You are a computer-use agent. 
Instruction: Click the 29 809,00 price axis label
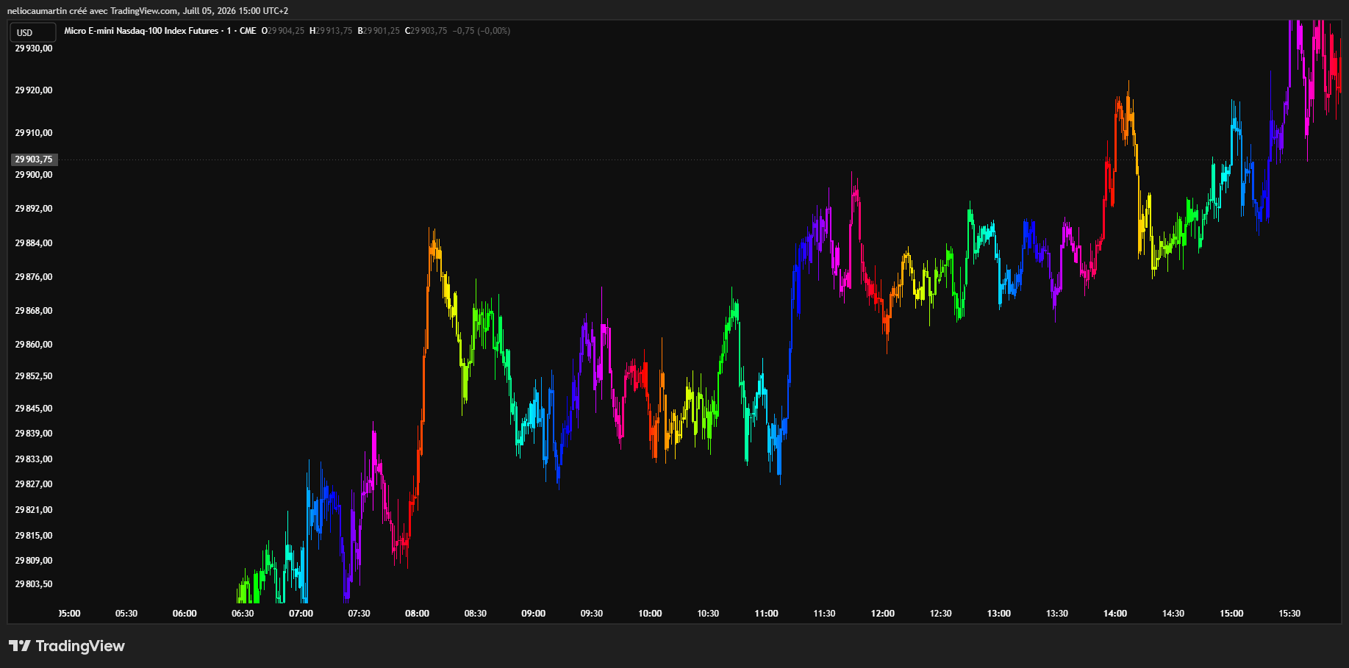[34, 561]
